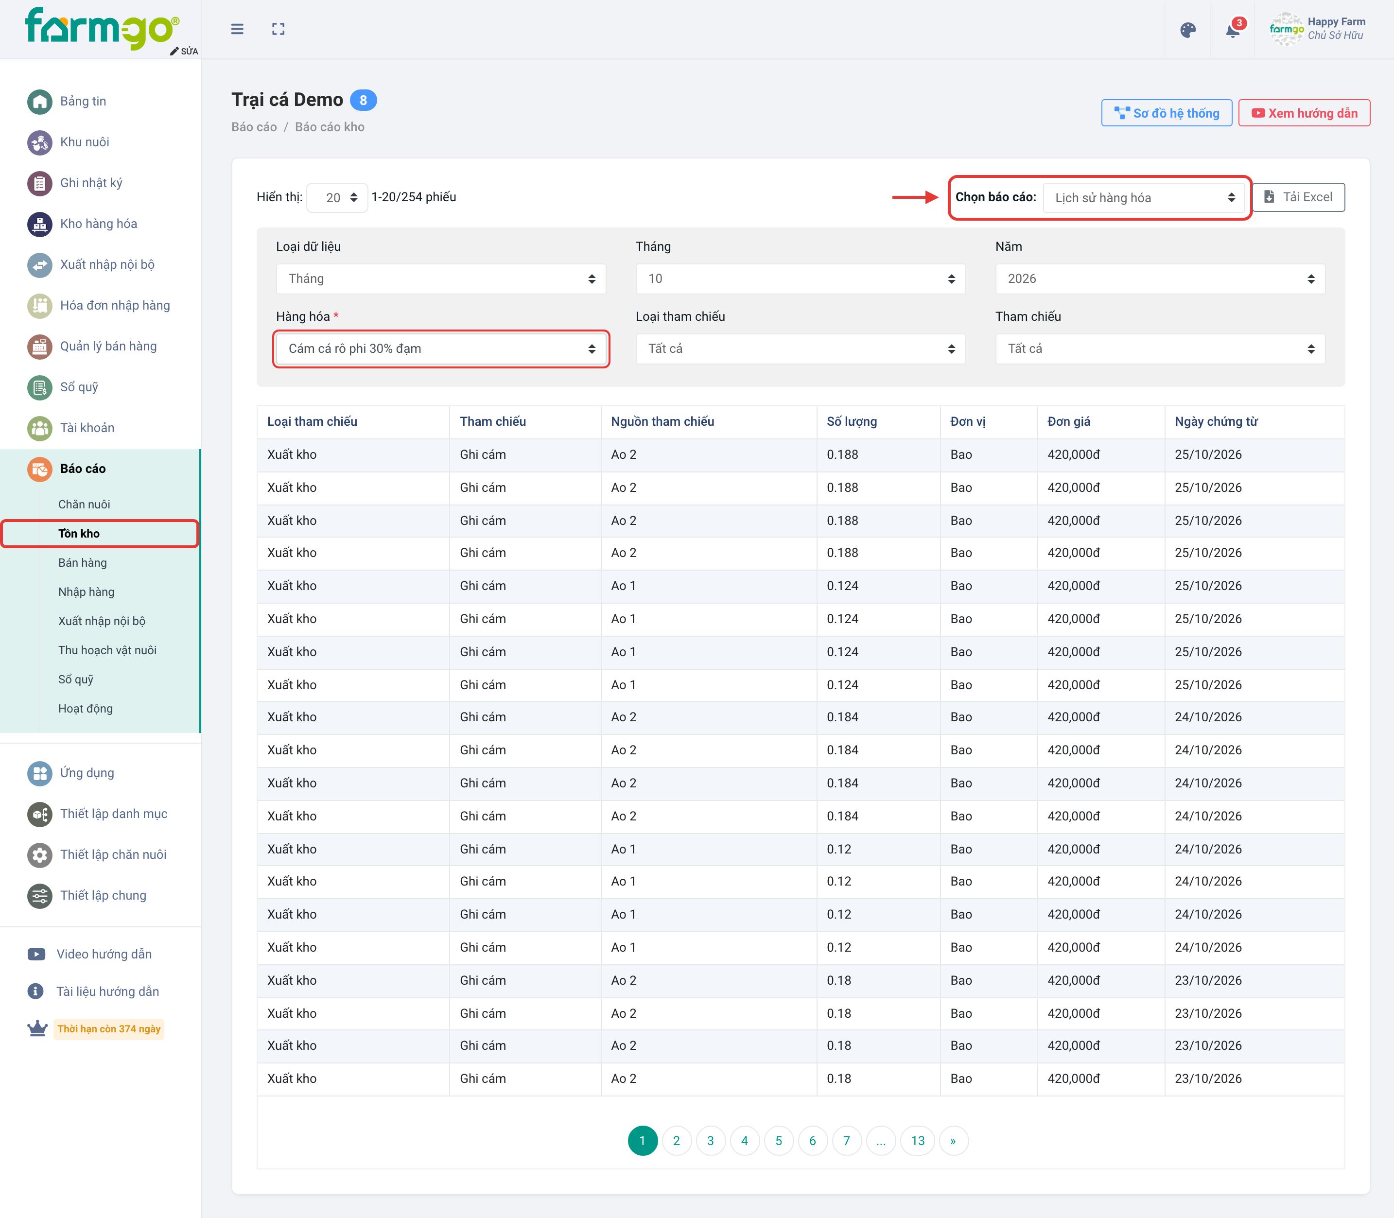Select Thu hoạch vật nuôi submenu
The width and height of the screenshot is (1394, 1218).
pyautogui.click(x=107, y=650)
